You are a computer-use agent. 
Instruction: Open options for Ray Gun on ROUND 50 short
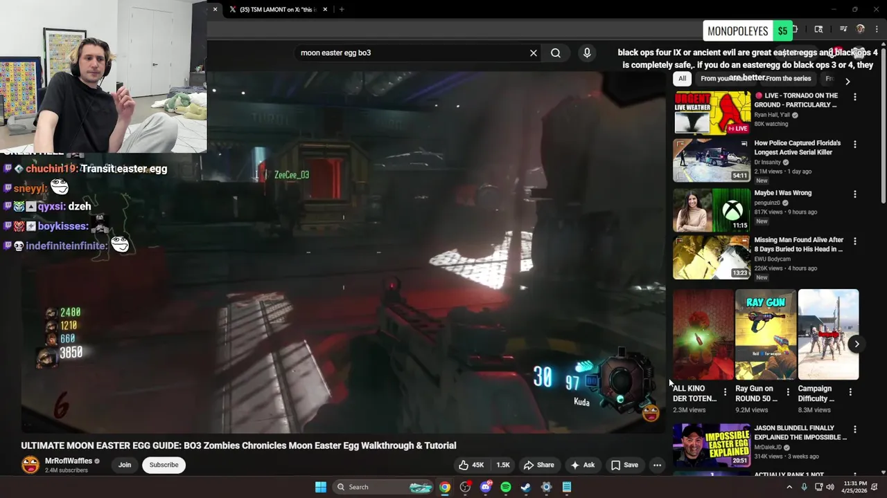(x=788, y=392)
